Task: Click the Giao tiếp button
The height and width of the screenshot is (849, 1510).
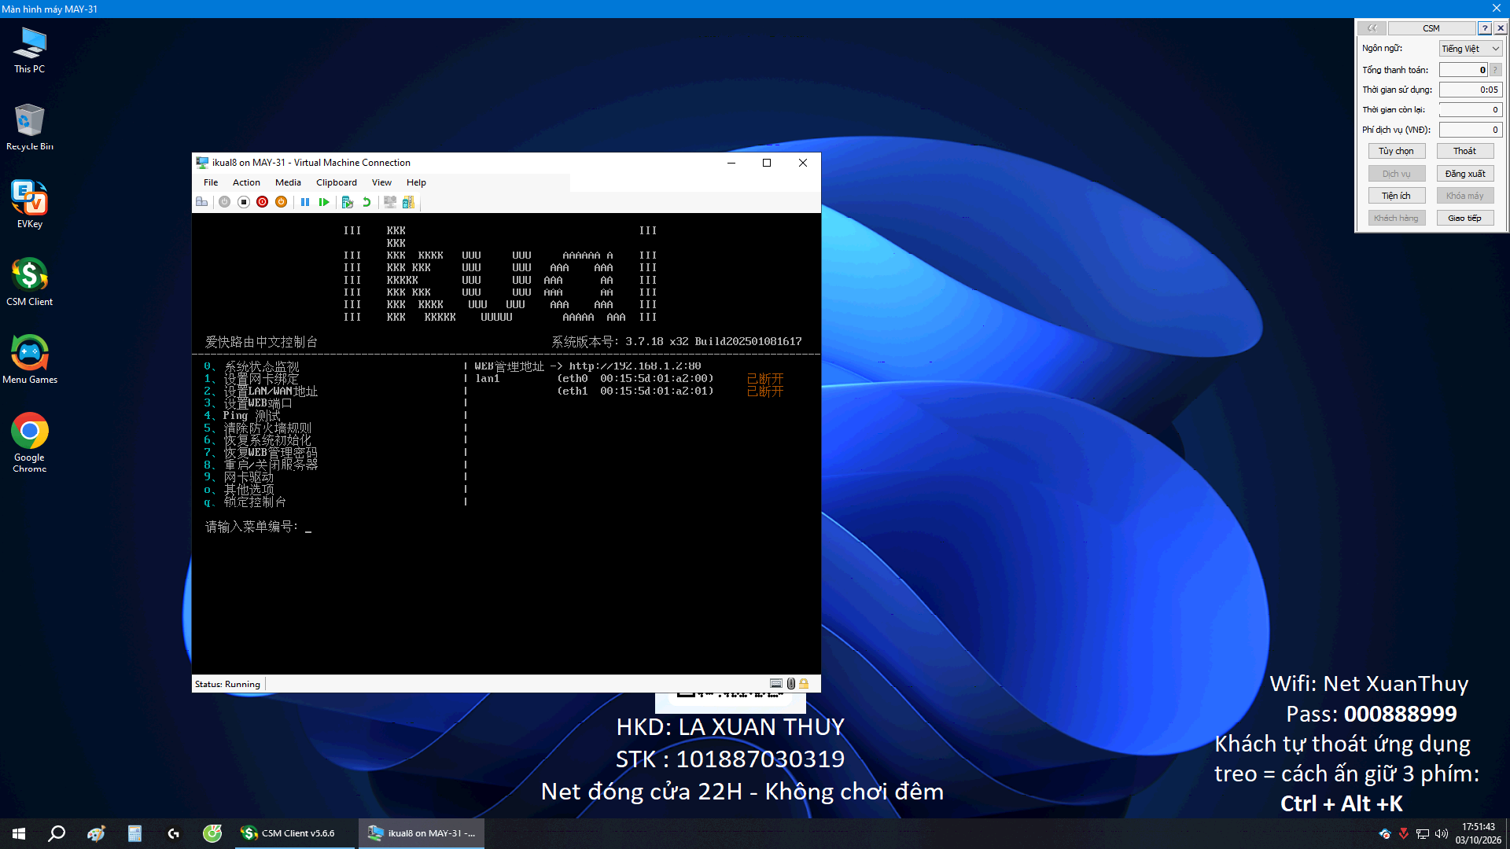Action: click(1464, 218)
